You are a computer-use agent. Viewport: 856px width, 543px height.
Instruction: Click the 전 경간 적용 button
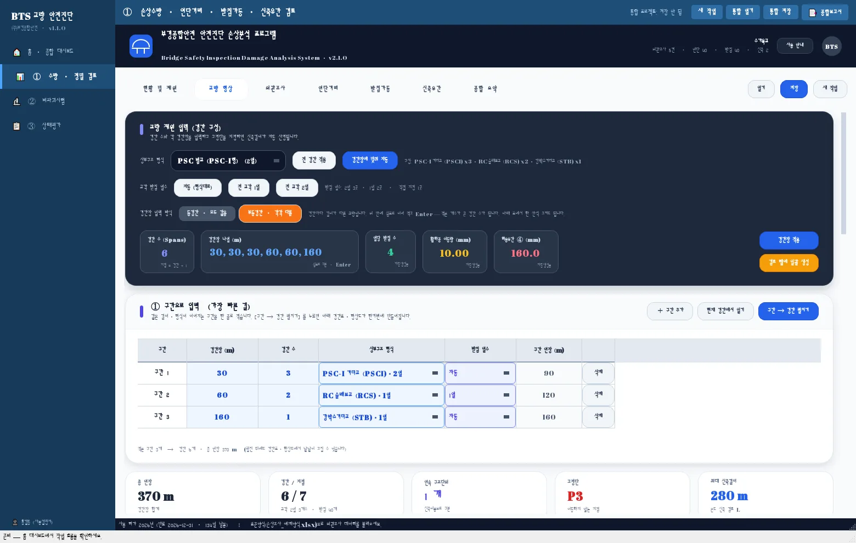tap(314, 160)
